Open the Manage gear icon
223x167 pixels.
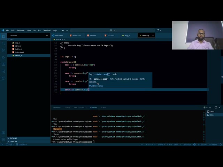(3, 140)
